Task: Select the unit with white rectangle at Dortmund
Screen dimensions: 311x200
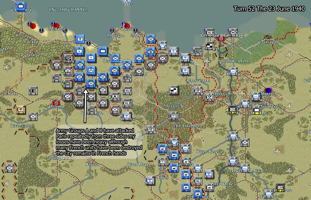Action: 256,110
